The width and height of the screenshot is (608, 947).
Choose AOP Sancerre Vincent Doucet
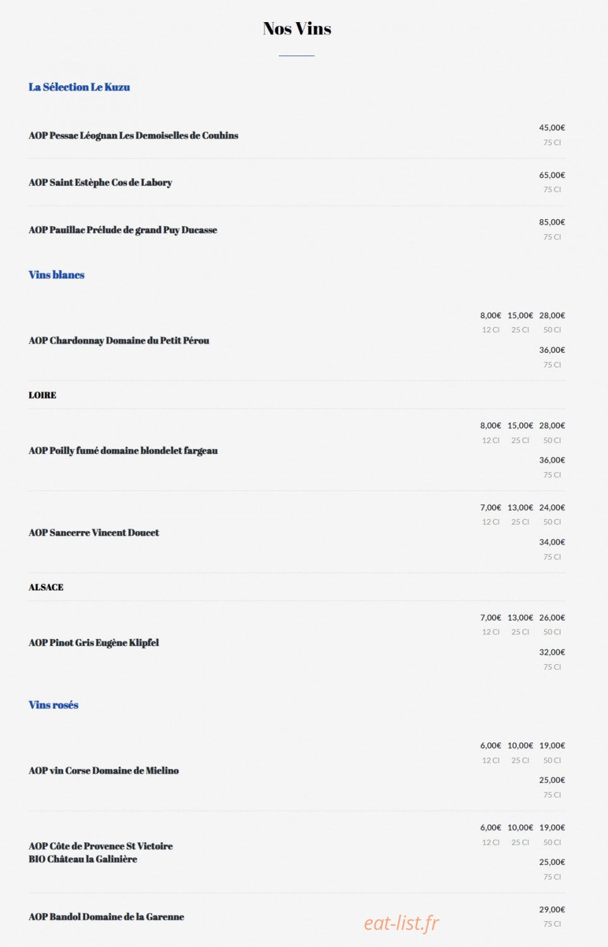(93, 533)
